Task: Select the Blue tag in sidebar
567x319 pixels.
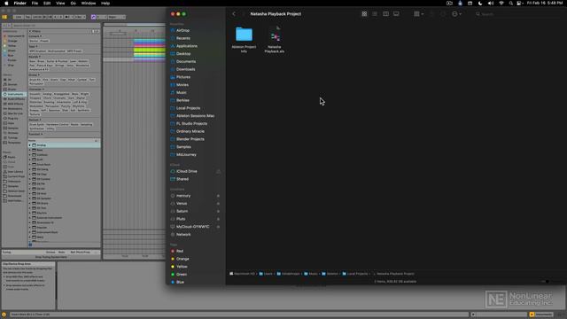Action: [180, 282]
